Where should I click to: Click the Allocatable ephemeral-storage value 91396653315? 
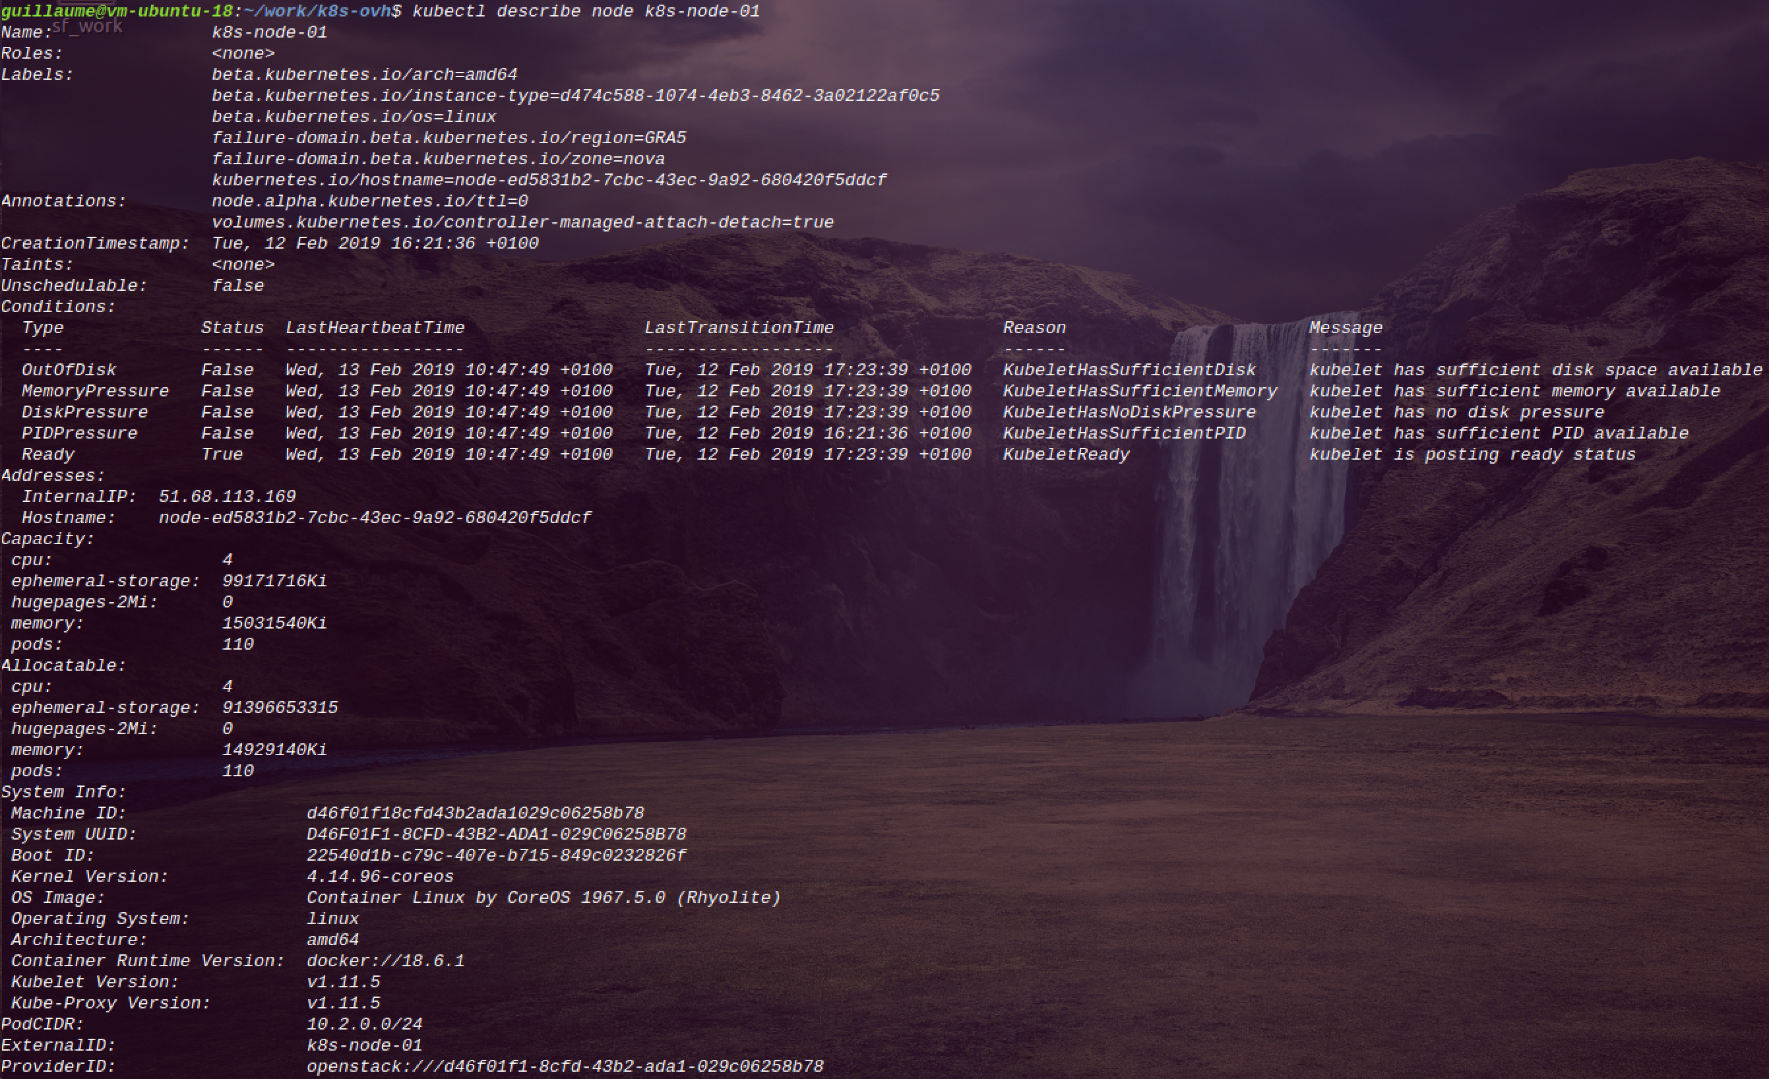pos(280,708)
